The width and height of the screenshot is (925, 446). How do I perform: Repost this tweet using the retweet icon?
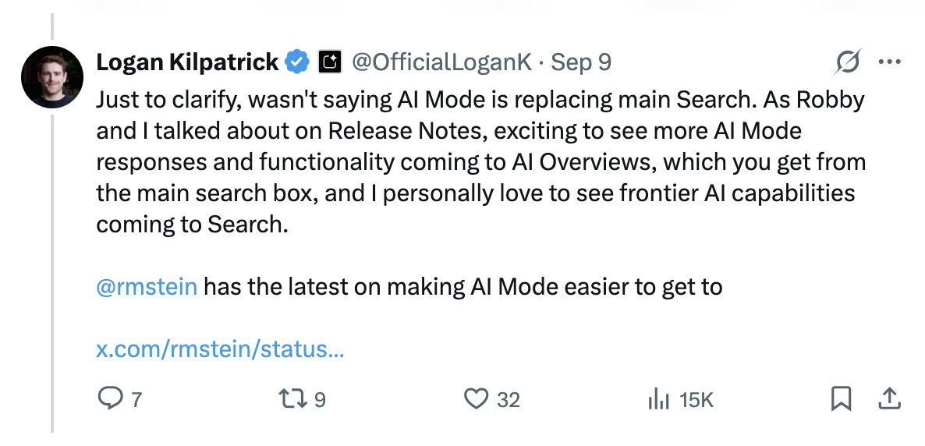click(x=293, y=399)
